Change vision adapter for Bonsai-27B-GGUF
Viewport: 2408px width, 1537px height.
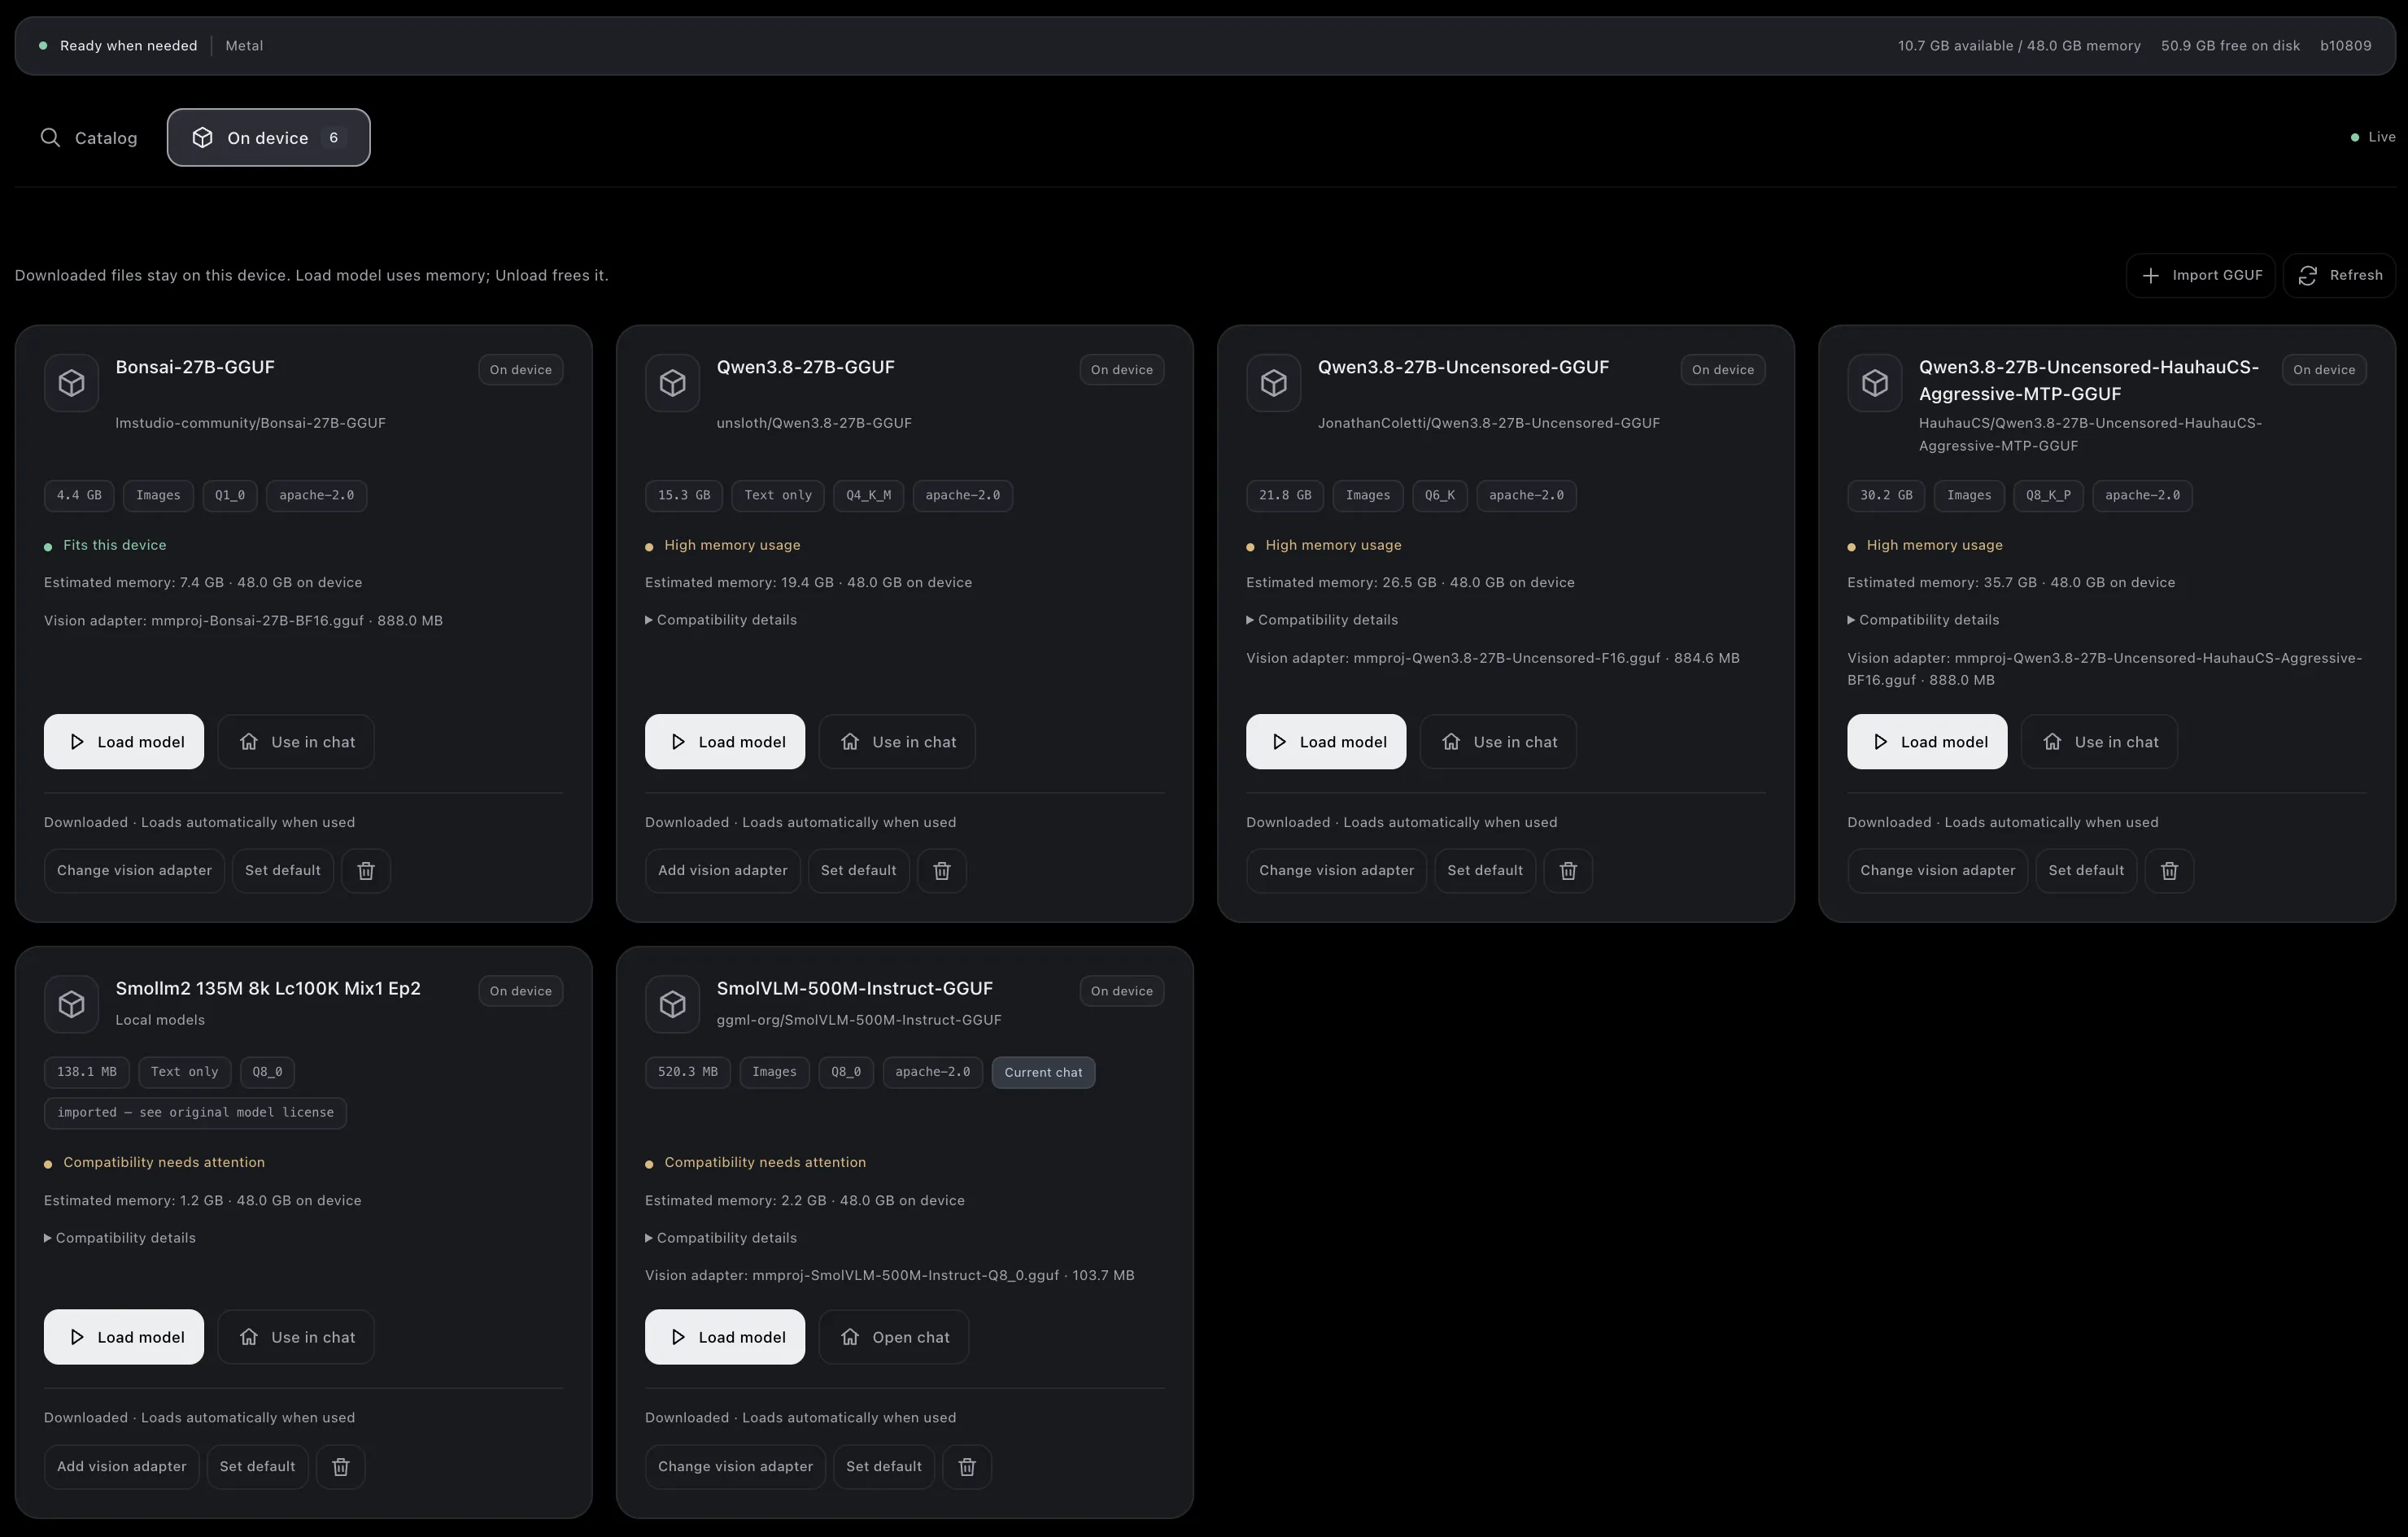pos(134,870)
